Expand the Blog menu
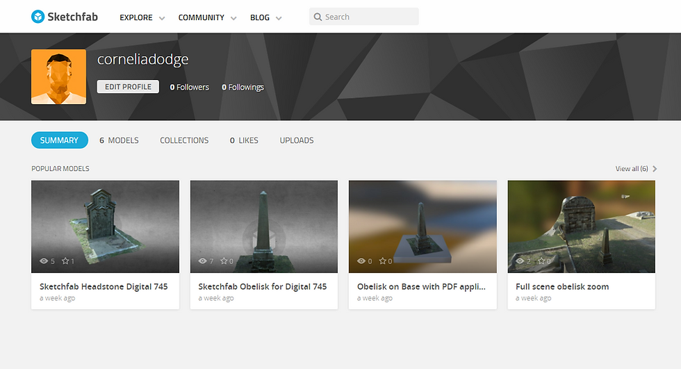This screenshot has width=681, height=369. click(x=265, y=17)
